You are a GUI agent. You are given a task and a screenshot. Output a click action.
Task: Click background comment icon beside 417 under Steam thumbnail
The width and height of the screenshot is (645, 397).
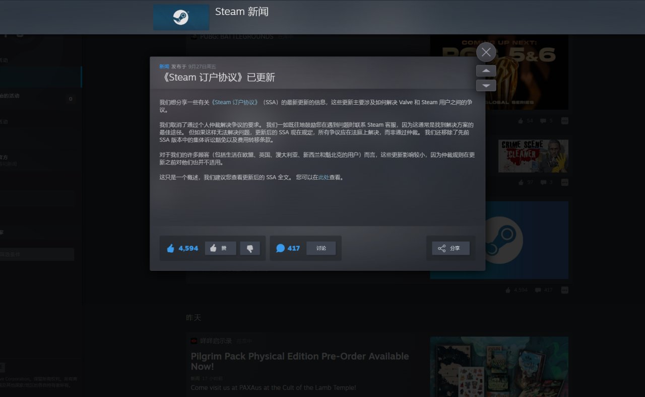coord(538,290)
